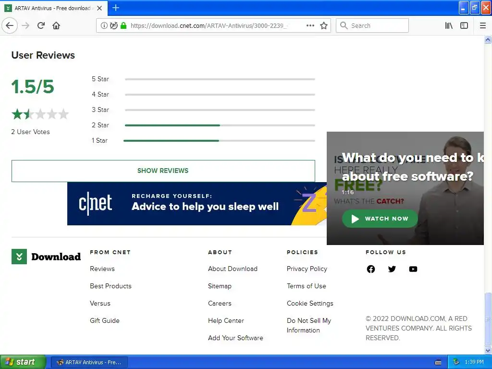Go back to the previous page
This screenshot has width=492, height=369.
click(10, 25)
